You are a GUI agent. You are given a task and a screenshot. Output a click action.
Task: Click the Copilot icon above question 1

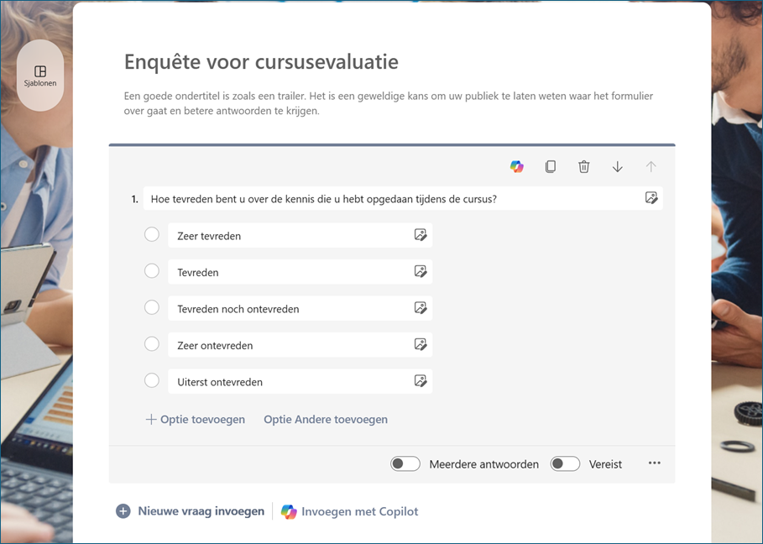pos(517,167)
